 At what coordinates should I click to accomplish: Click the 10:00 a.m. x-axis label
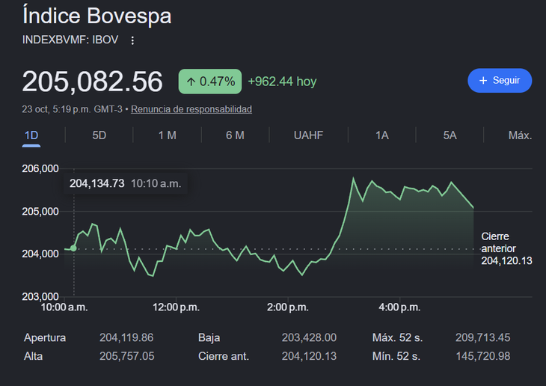pos(64,307)
